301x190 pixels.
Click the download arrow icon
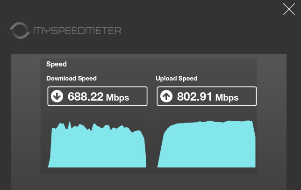(x=57, y=96)
